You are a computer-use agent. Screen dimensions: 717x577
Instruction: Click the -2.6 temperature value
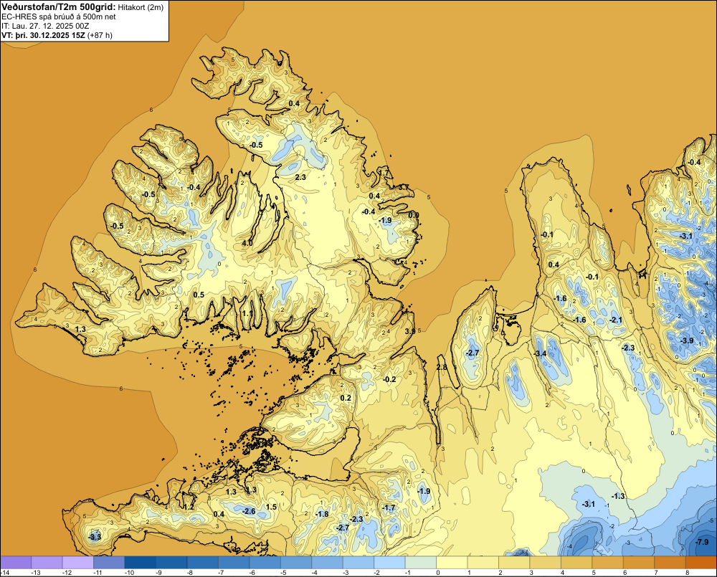point(249,511)
